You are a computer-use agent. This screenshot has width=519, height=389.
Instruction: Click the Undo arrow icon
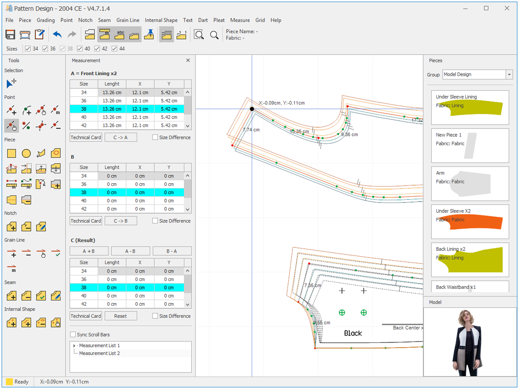click(57, 35)
